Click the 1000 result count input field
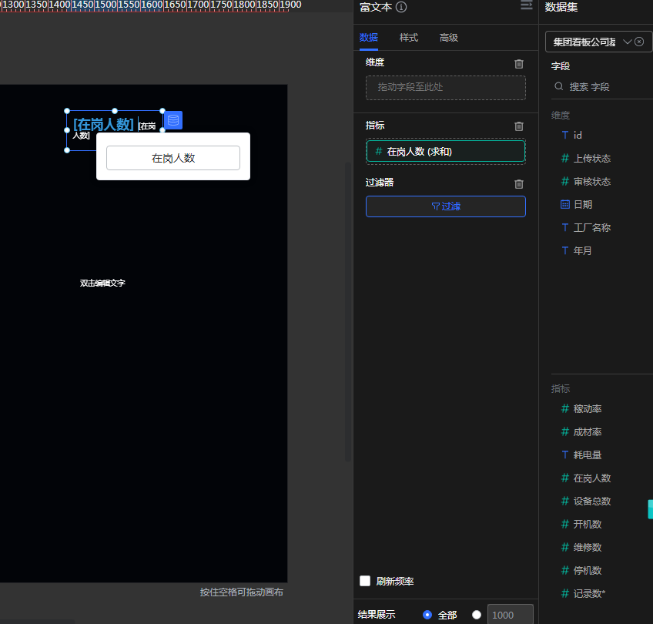 (x=510, y=615)
